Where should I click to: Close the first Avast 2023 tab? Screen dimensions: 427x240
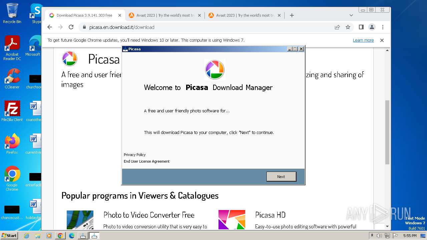[199, 15]
